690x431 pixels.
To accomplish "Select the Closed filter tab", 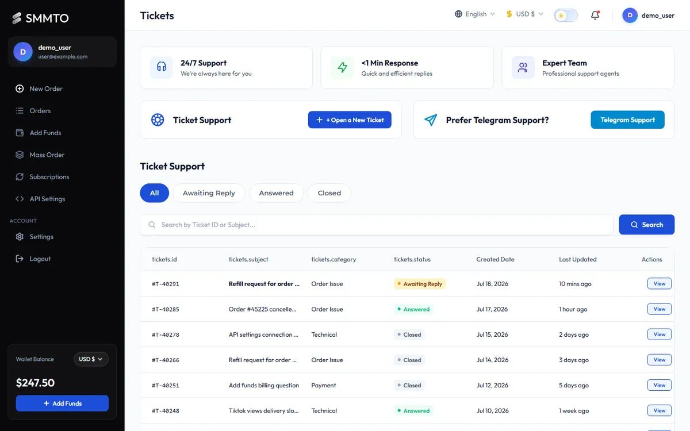I will [x=329, y=193].
